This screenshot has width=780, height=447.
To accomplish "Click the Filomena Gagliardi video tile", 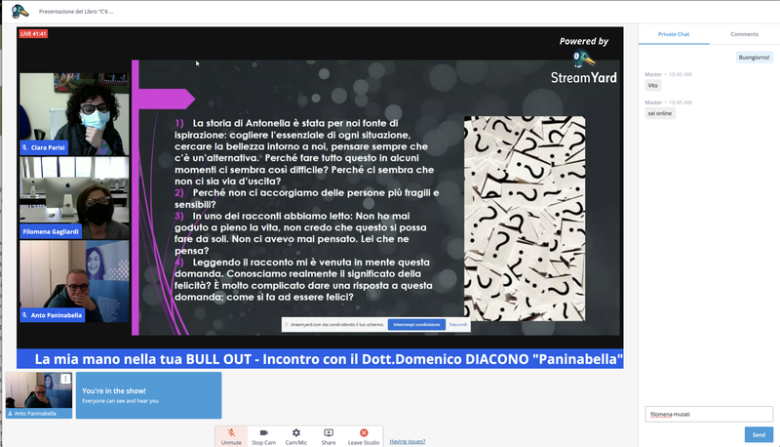I will tap(74, 197).
